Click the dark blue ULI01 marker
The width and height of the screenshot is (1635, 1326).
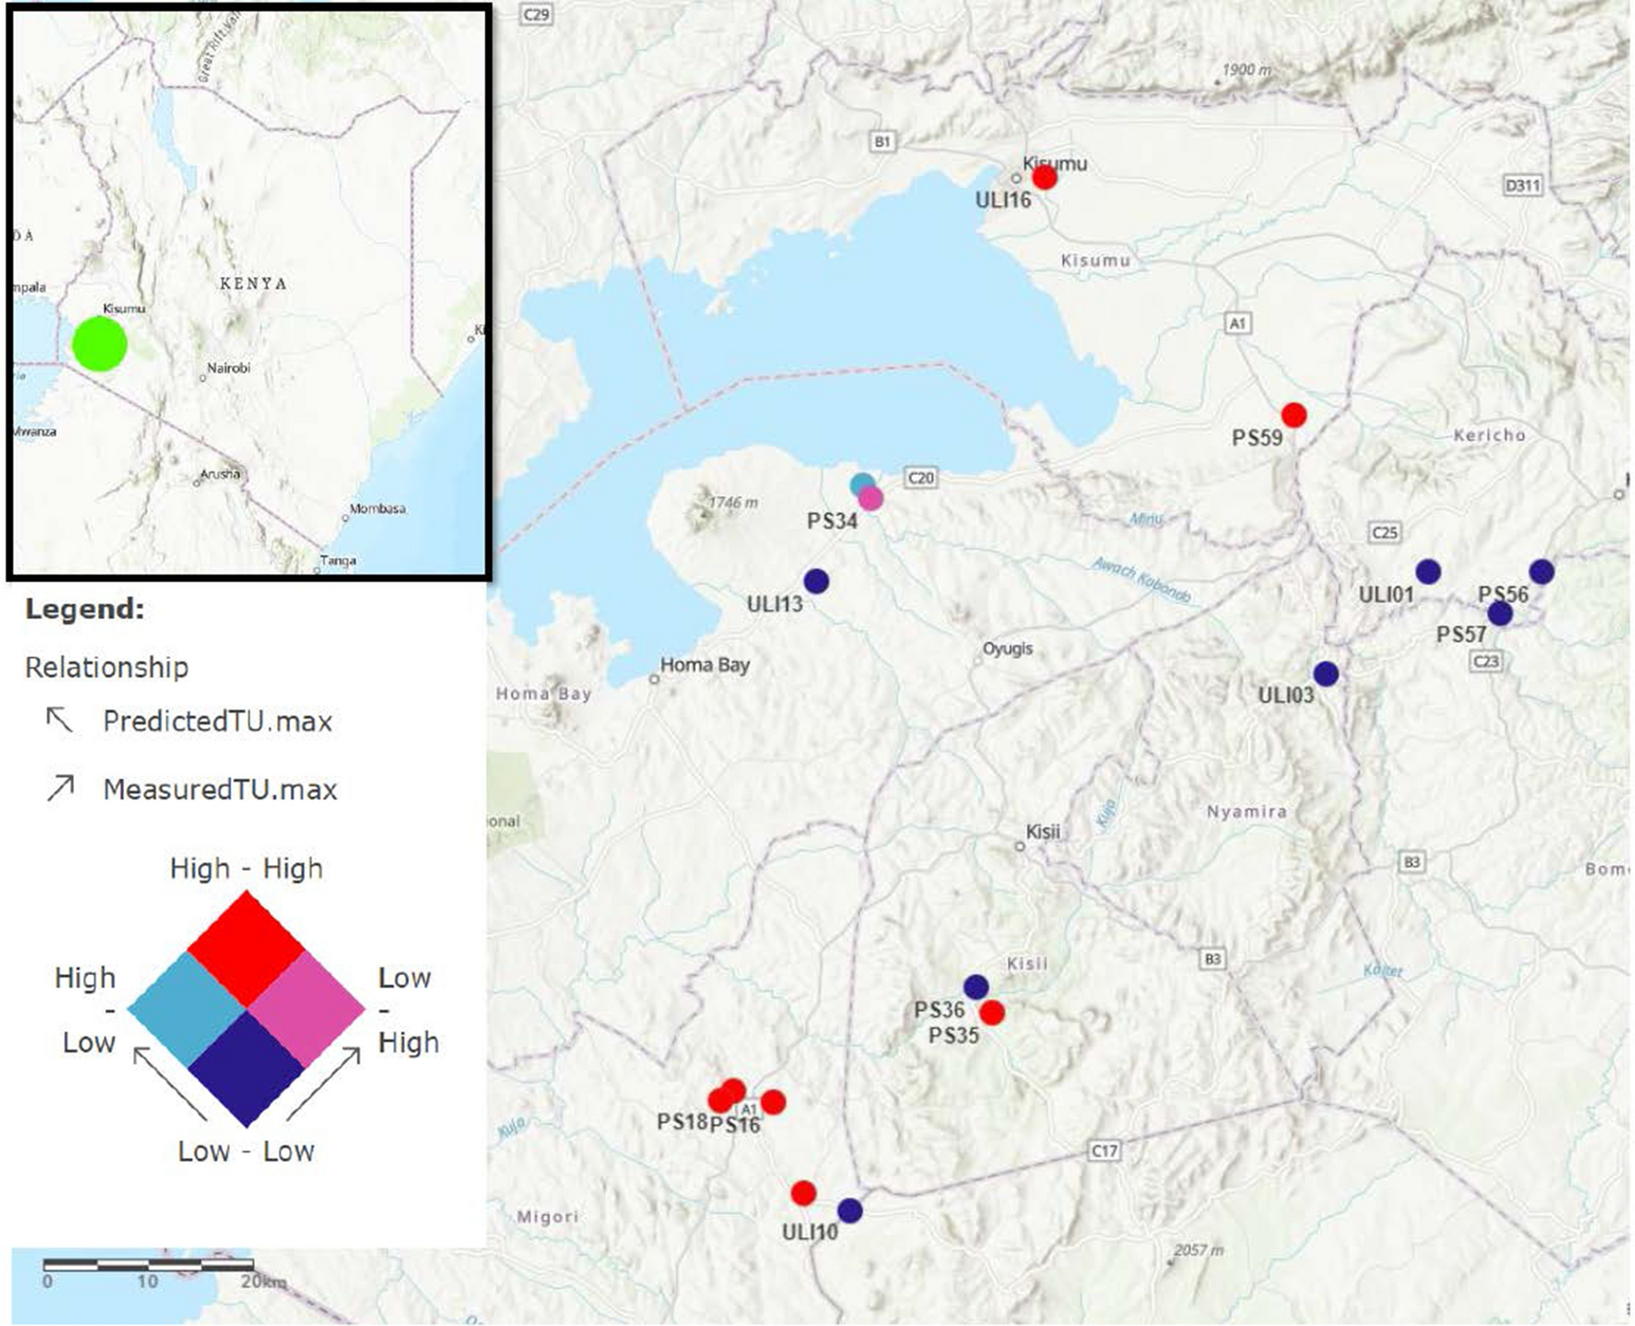(x=1428, y=572)
